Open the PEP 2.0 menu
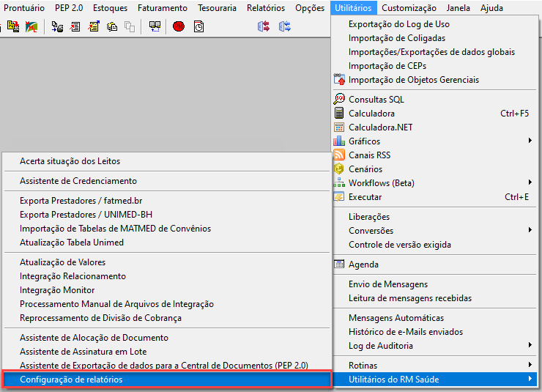The width and height of the screenshot is (542, 392). (x=69, y=7)
